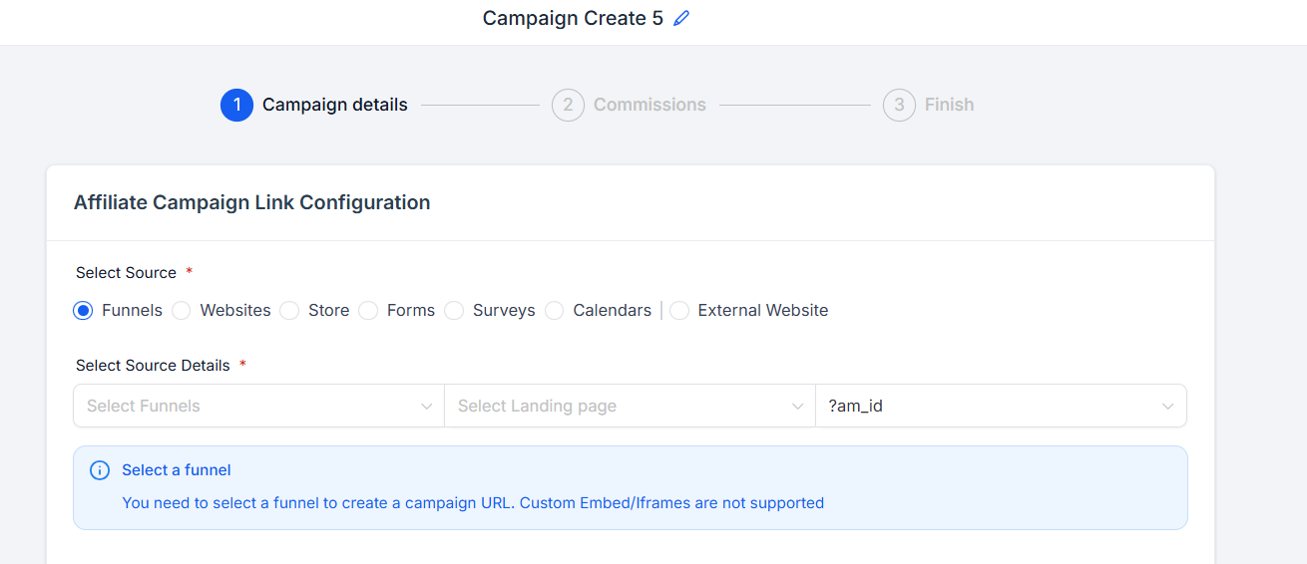Image resolution: width=1307 pixels, height=564 pixels.
Task: Choose Forms as the source
Action: tap(368, 311)
